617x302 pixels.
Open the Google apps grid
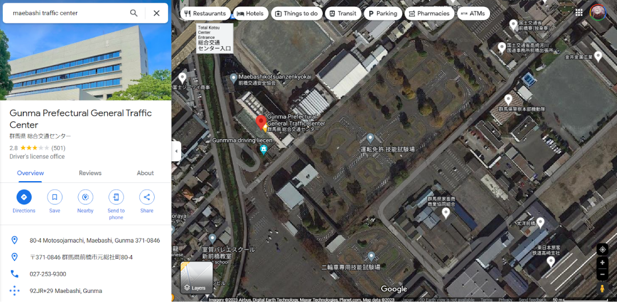(x=579, y=13)
